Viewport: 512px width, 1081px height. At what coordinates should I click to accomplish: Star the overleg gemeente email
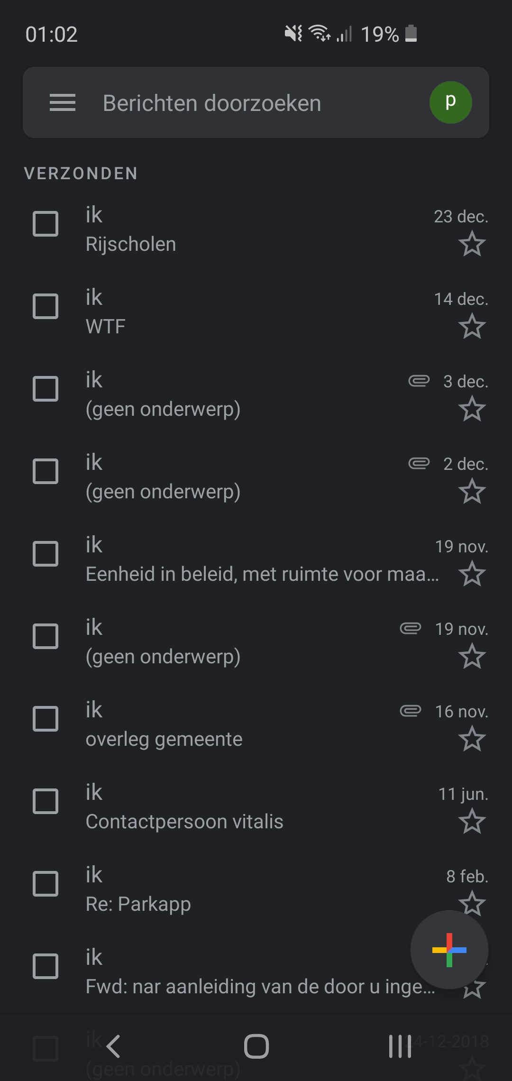[472, 739]
